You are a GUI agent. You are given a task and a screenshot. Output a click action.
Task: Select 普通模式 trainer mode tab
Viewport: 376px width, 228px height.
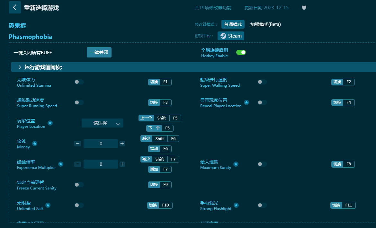(x=233, y=24)
